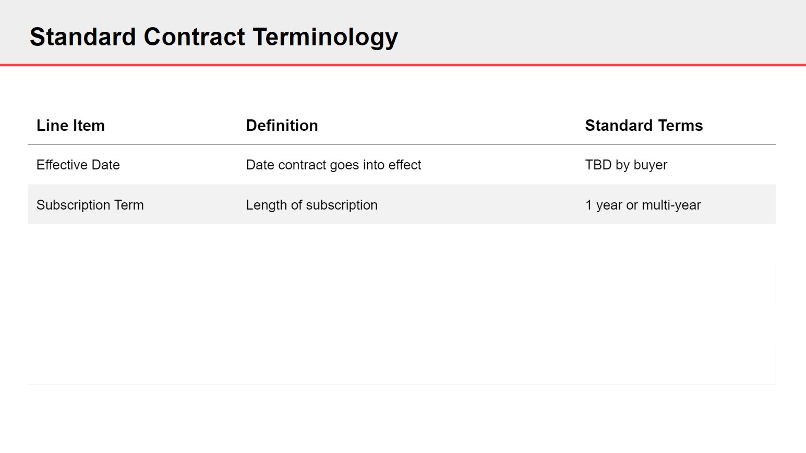The height and width of the screenshot is (453, 806).
Task: Click the 'Subscription Term' table cell
Action: [90, 205]
